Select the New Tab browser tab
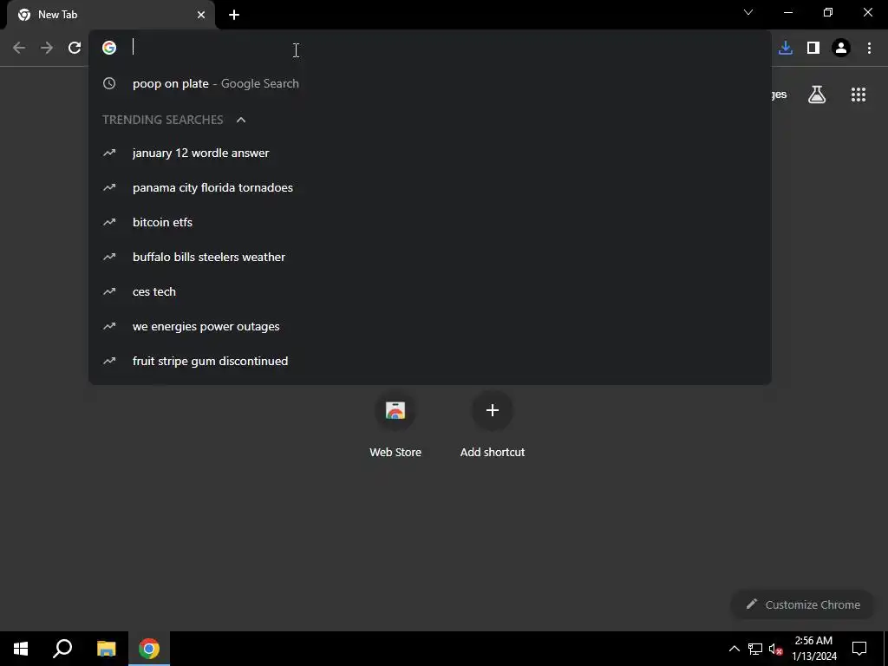Screen dimensions: 888x666 [x=110, y=15]
